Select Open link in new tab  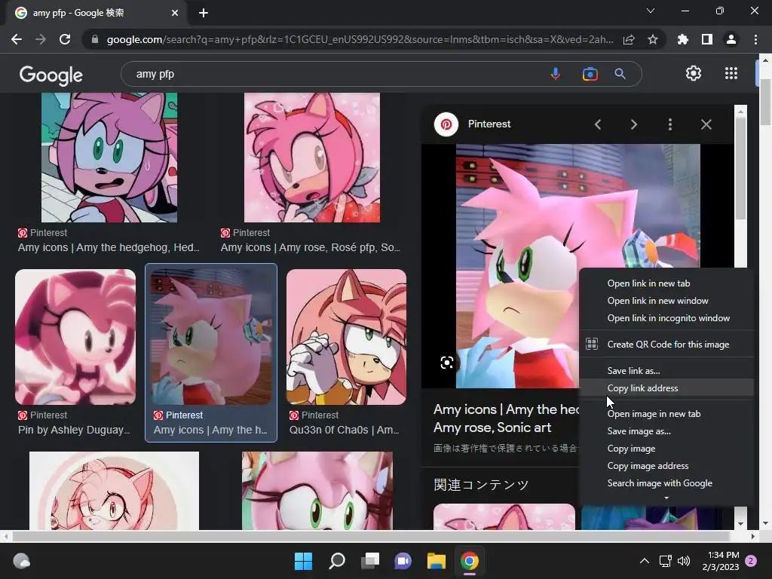coord(648,283)
